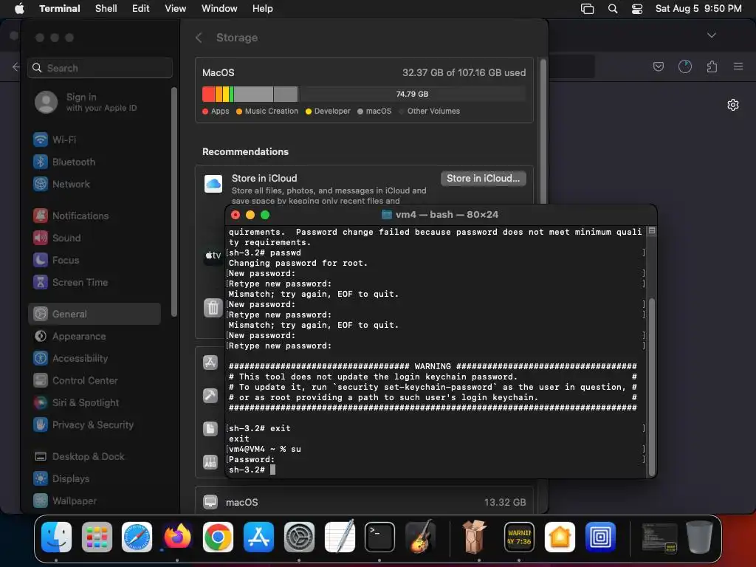Open Firefox hamburger menu in background window
Screen dimensions: 756x567
[738, 66]
